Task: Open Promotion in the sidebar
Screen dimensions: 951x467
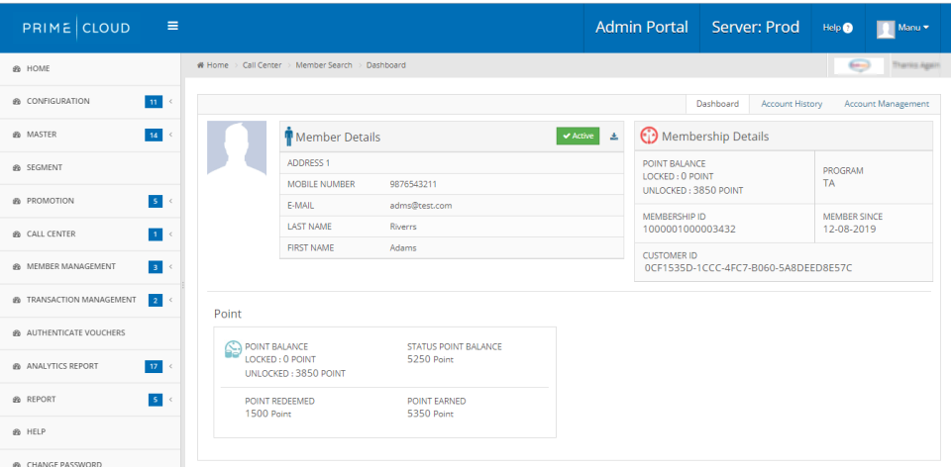Action: [90, 201]
